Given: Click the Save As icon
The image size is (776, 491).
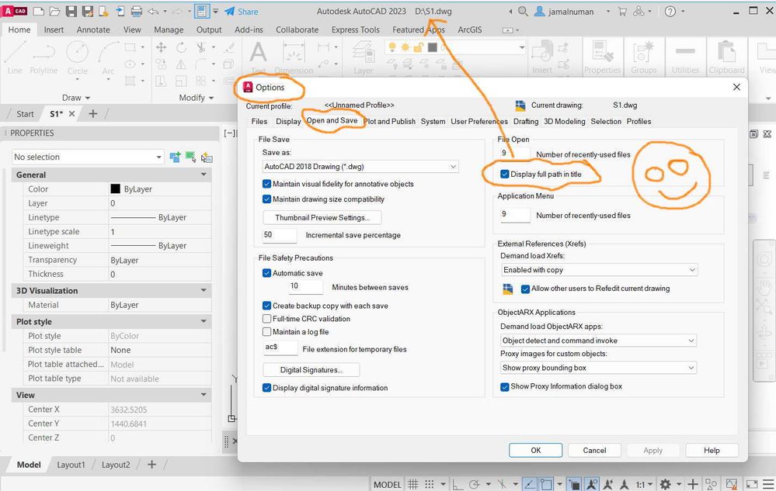Looking at the screenshot, I should [88, 11].
